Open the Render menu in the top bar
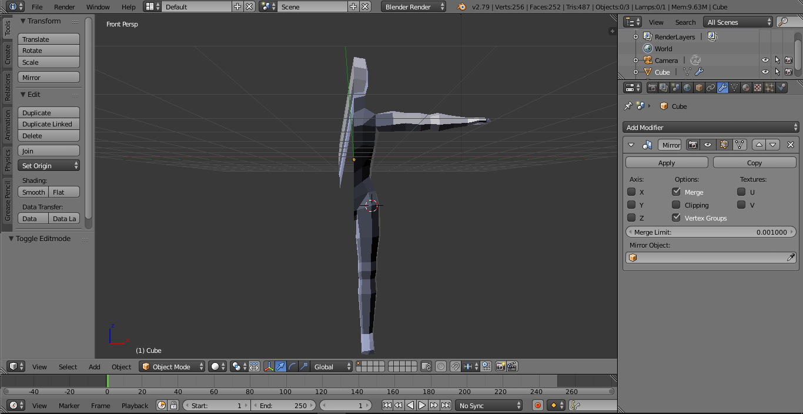Screen dimensions: 803x414 tap(64, 7)
